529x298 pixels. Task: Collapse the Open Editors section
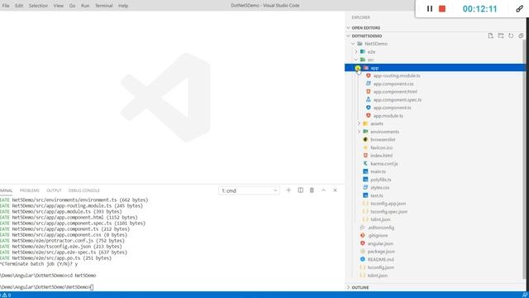pyautogui.click(x=348, y=27)
